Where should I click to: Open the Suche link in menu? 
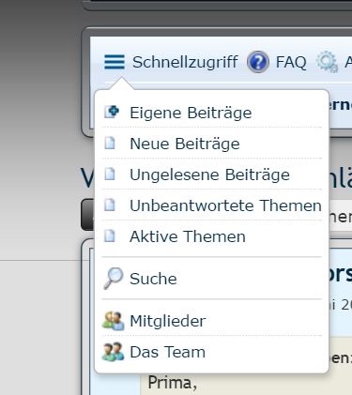coord(153,279)
